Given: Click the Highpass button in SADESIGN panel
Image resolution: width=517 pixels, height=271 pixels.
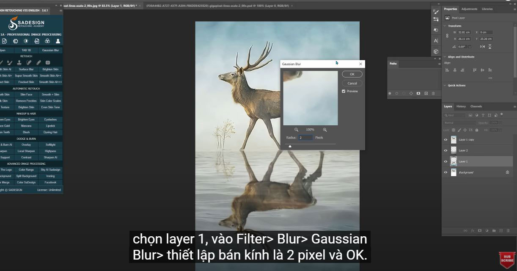Looking at the screenshot, I should (x=50, y=151).
